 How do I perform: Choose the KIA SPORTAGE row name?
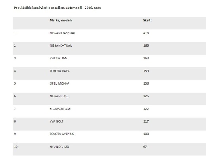coord(60,109)
